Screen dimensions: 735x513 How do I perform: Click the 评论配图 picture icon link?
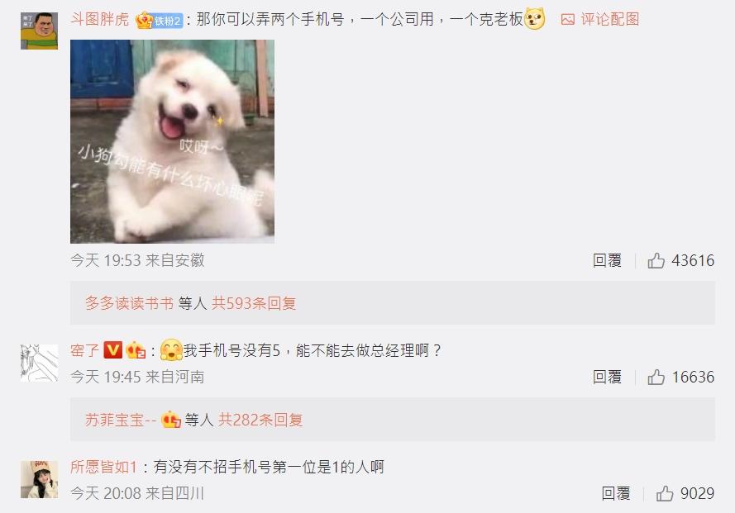pos(600,19)
